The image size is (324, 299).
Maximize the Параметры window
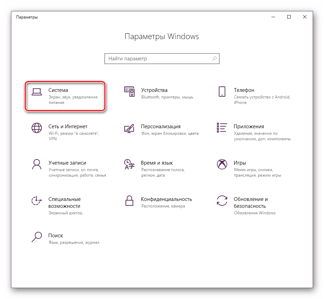pos(289,17)
